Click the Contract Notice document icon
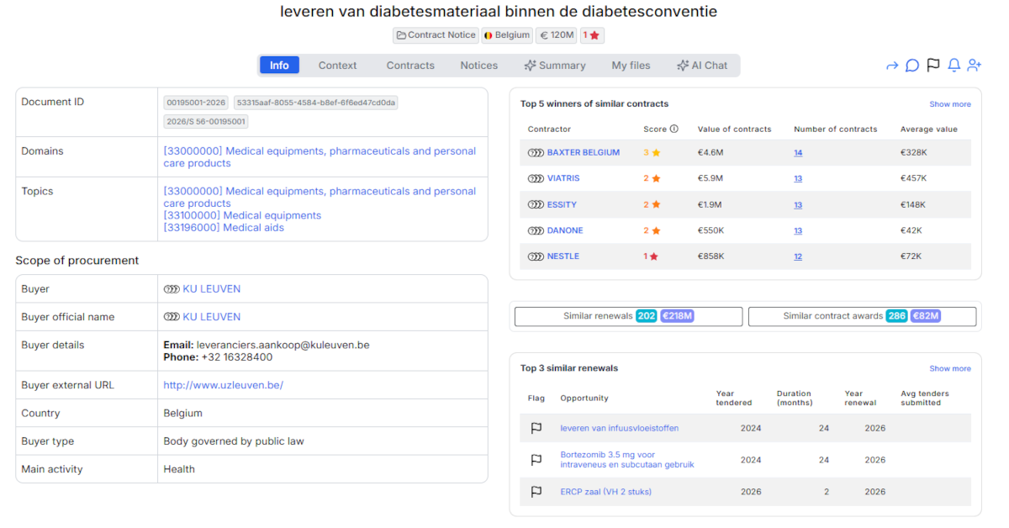1009x528 pixels. click(403, 34)
